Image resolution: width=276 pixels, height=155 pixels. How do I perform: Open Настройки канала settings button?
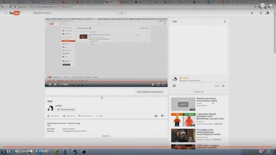click(x=66, y=109)
